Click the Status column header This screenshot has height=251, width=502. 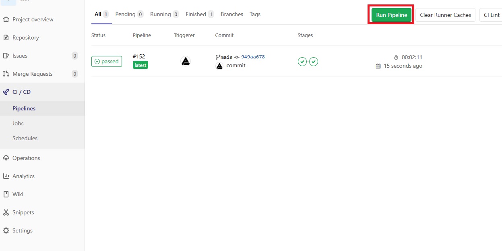coord(98,35)
